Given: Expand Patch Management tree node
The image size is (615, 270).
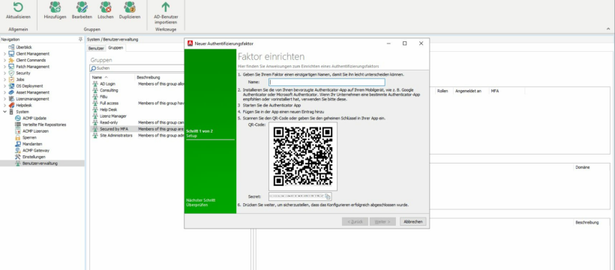Looking at the screenshot, I should tap(4, 67).
